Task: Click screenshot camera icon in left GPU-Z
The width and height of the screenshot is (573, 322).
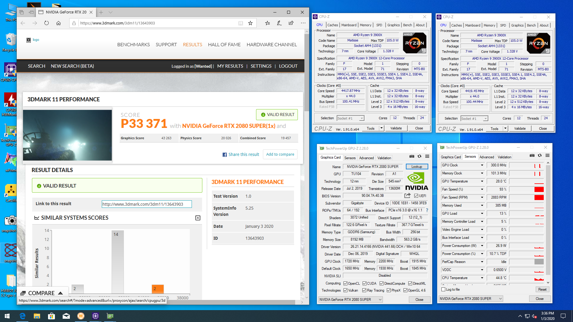Action: tap(412, 156)
